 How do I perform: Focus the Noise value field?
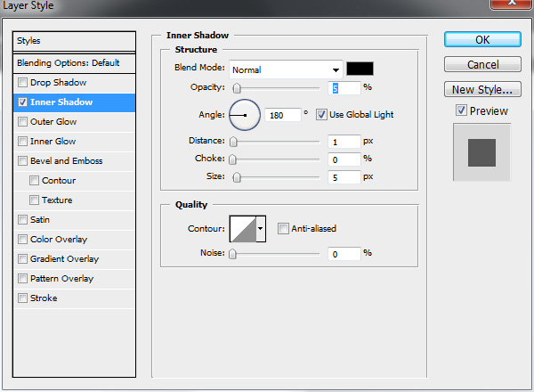click(x=344, y=254)
